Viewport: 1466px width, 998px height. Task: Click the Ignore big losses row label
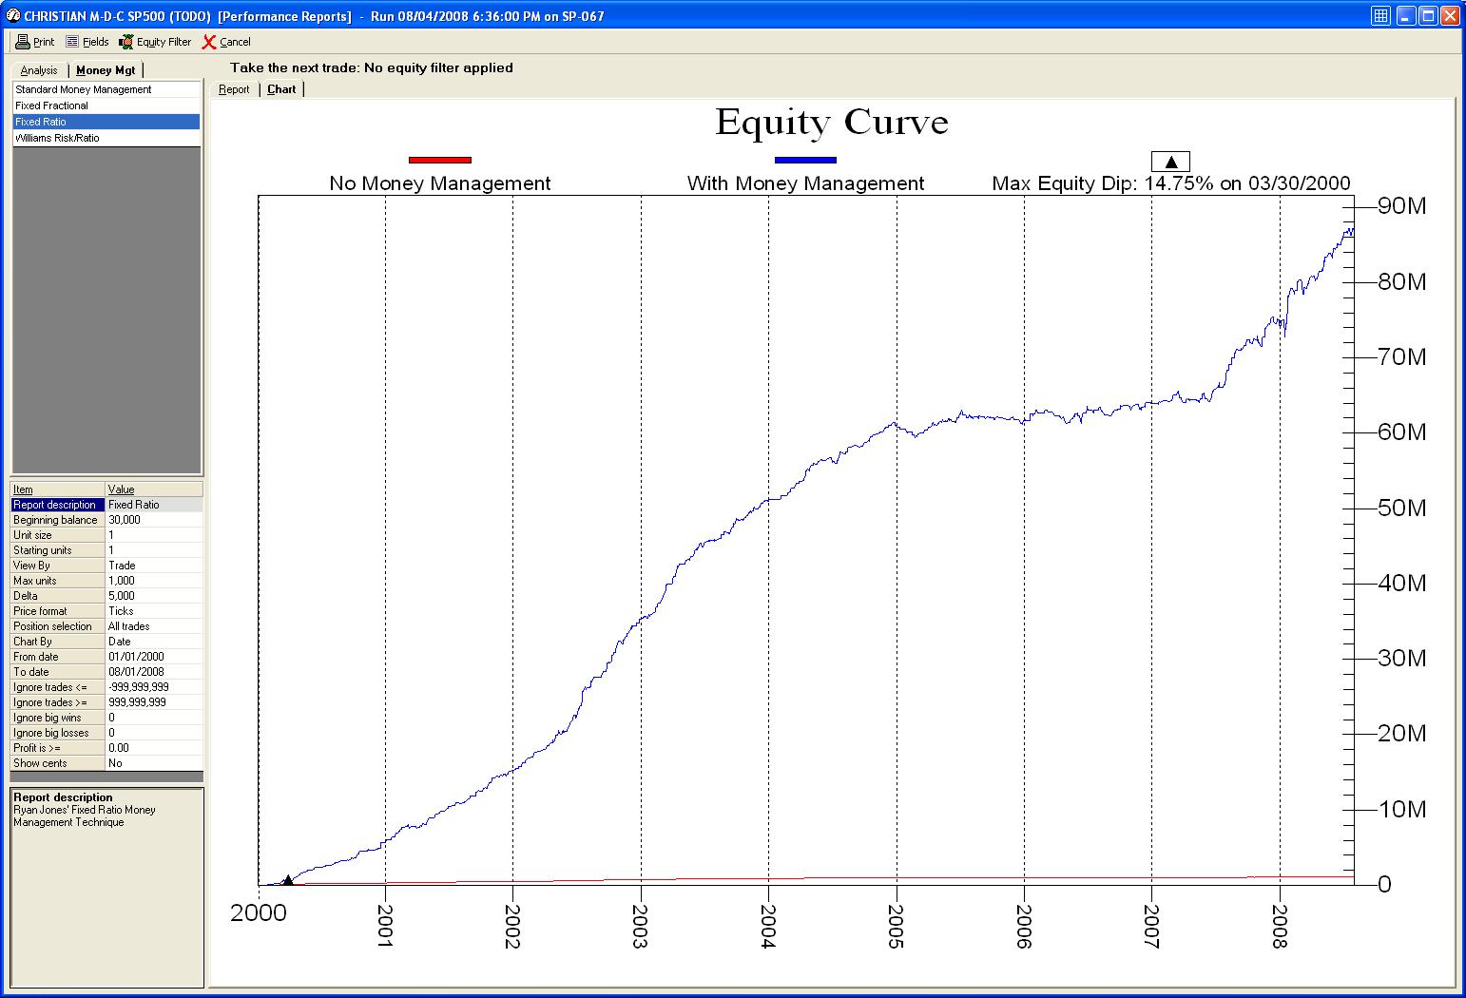pos(57,733)
